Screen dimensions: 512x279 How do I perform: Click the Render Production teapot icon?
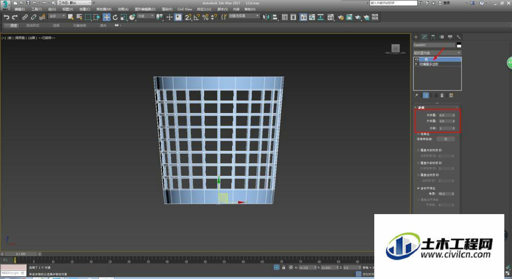[357, 17]
